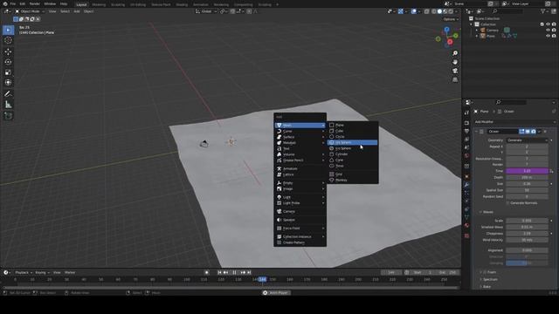
Task: Click the Depth value field
Action: click(527, 177)
